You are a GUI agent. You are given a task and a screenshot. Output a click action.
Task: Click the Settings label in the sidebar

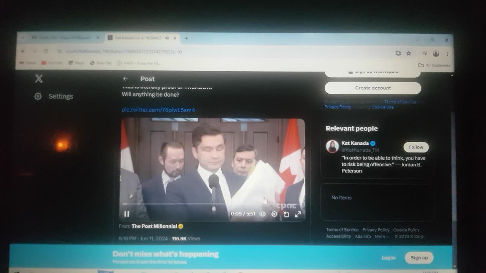click(x=61, y=96)
